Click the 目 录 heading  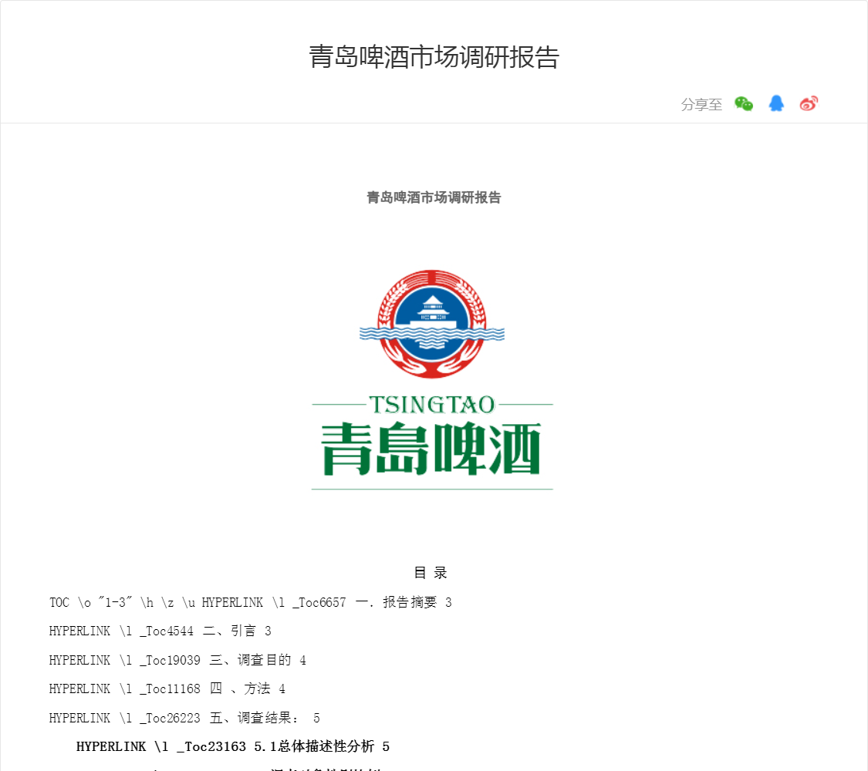tap(431, 572)
